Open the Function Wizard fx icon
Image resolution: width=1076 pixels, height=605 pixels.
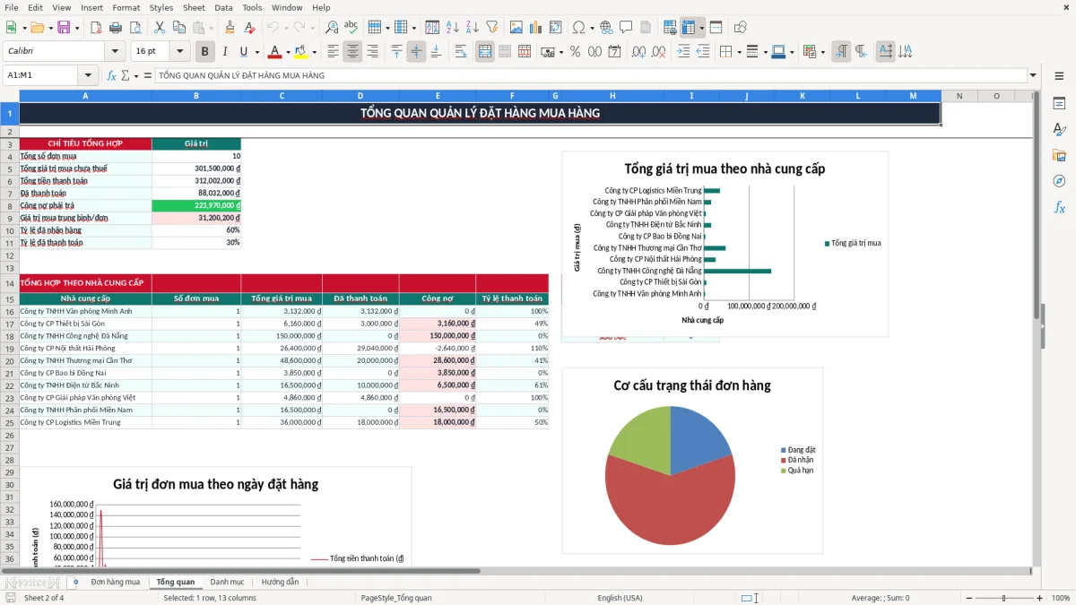click(x=111, y=75)
